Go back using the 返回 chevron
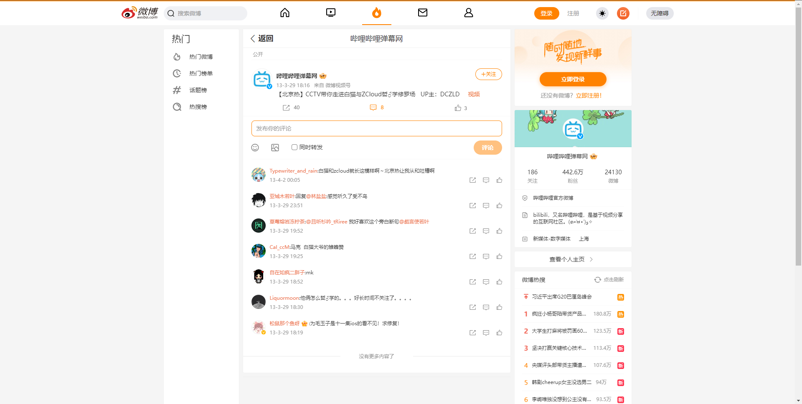Image resolution: width=802 pixels, height=404 pixels. (x=253, y=38)
